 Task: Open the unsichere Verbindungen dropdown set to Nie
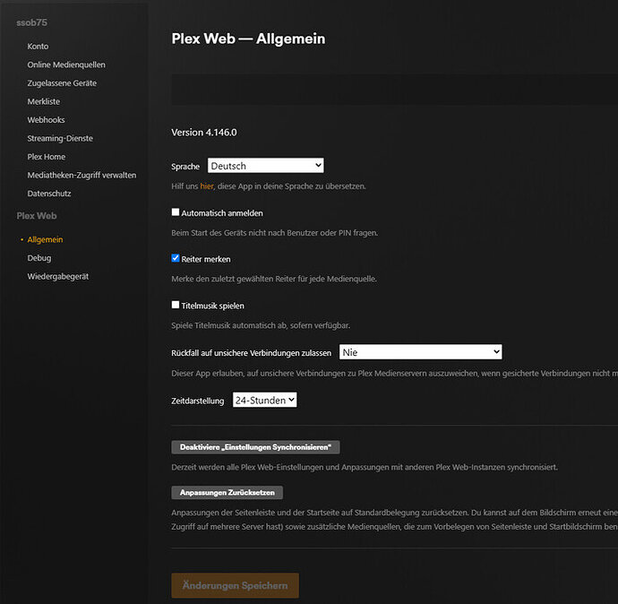tap(421, 352)
